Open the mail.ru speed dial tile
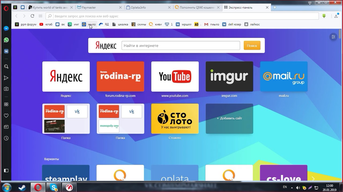 (284, 77)
